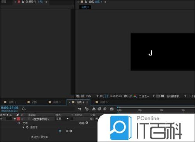Open the Effect Controls panel menu icon
This screenshot has width=195, height=142.
46,2
